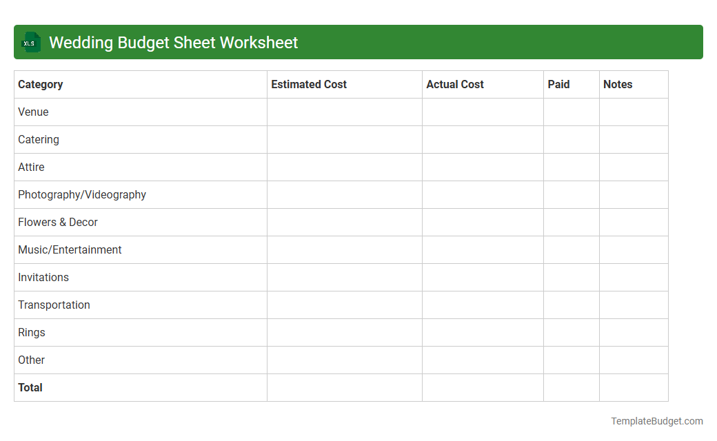The image size is (717, 441).
Task: Click the Estimated Cost cell in Total row
Action: tap(344, 387)
